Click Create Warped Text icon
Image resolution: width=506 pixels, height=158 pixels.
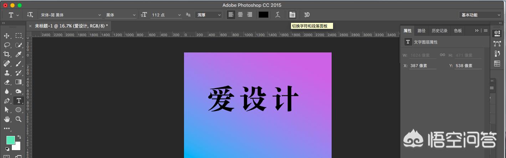point(278,15)
